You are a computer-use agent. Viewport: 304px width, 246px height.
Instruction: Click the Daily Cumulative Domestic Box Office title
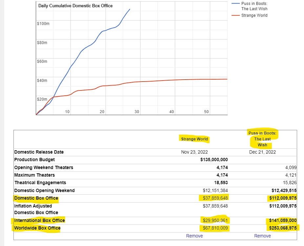pyautogui.click(x=76, y=6)
